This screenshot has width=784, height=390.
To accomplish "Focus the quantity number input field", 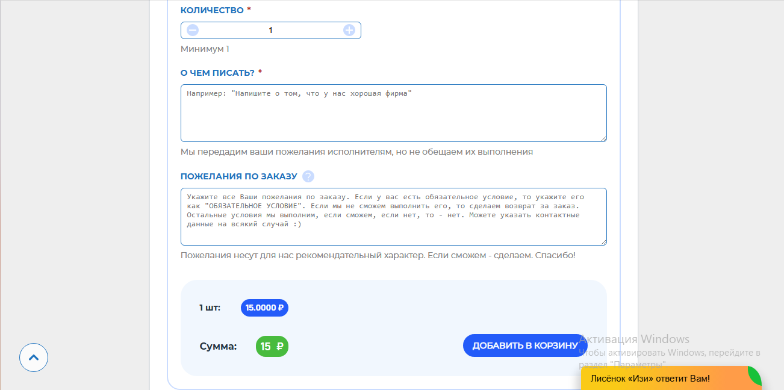I will (270, 29).
